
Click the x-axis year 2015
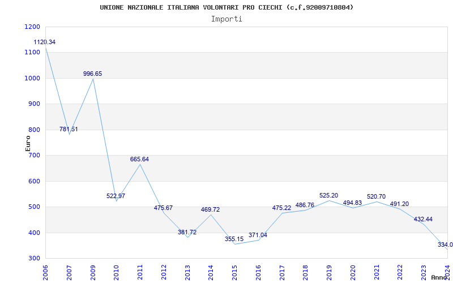[x=235, y=273]
